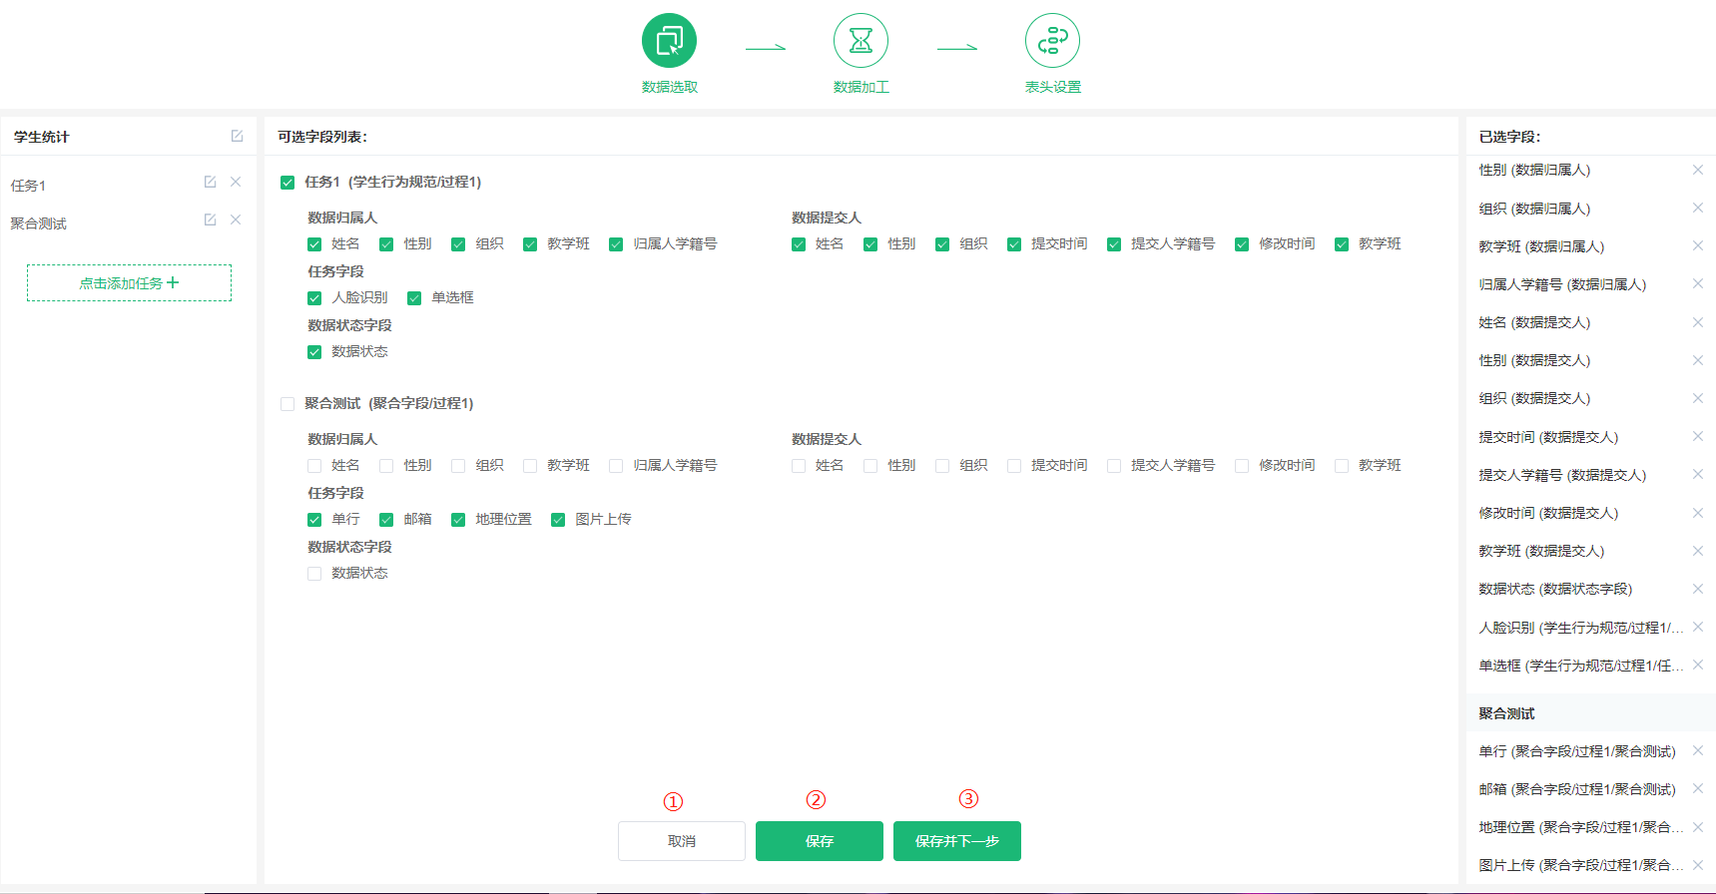1716x894 pixels.
Task: Uncheck the 任务1 (学生行为规范/过程1) group checkbox
Action: click(x=287, y=183)
